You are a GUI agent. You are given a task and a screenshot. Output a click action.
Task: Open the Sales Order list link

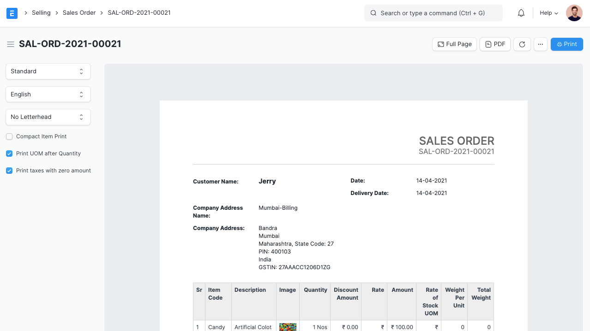pos(79,12)
